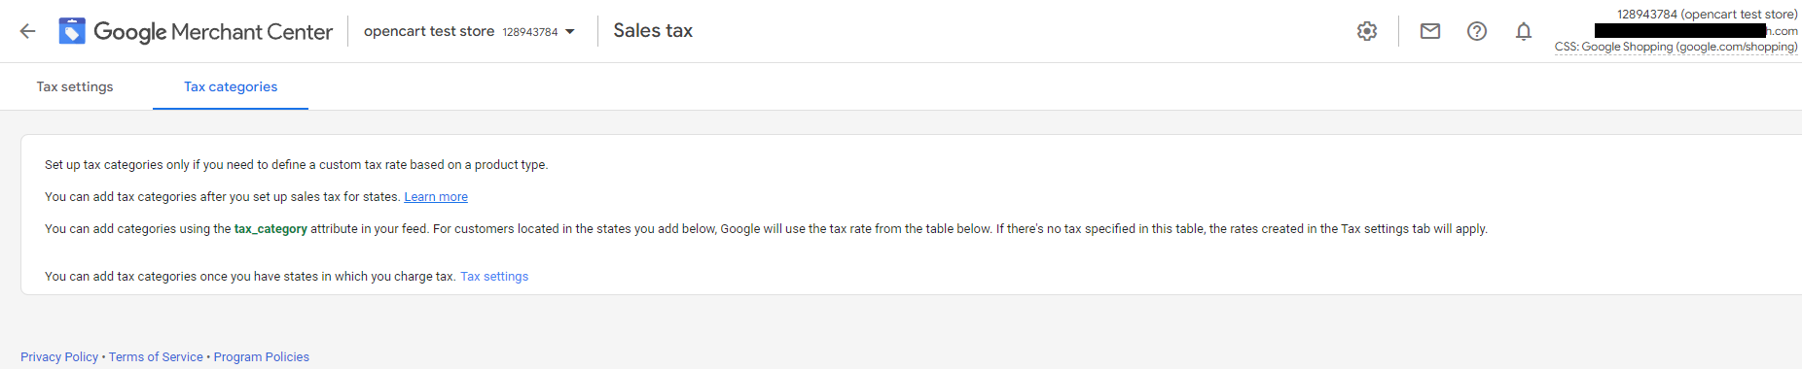Image resolution: width=1802 pixels, height=369 pixels.
Task: Open the opencart test store account selector
Action: [x=469, y=31]
